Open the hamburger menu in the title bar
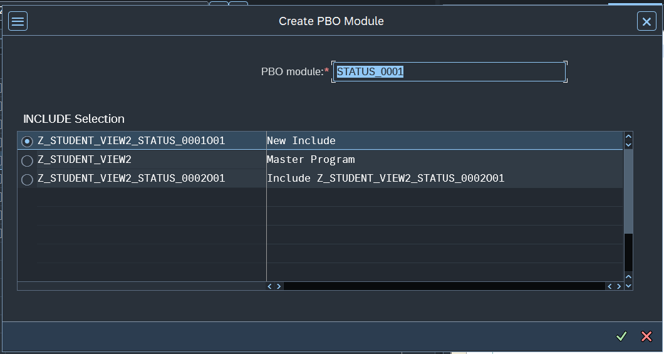664x354 pixels. [18, 21]
